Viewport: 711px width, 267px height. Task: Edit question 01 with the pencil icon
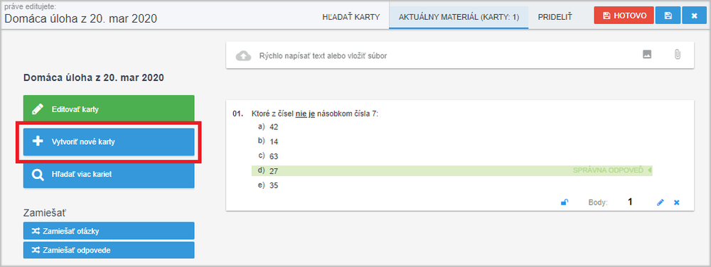click(x=661, y=202)
